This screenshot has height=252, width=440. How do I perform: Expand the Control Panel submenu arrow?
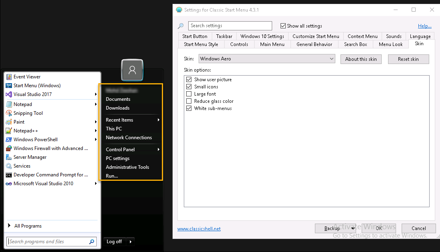point(159,150)
